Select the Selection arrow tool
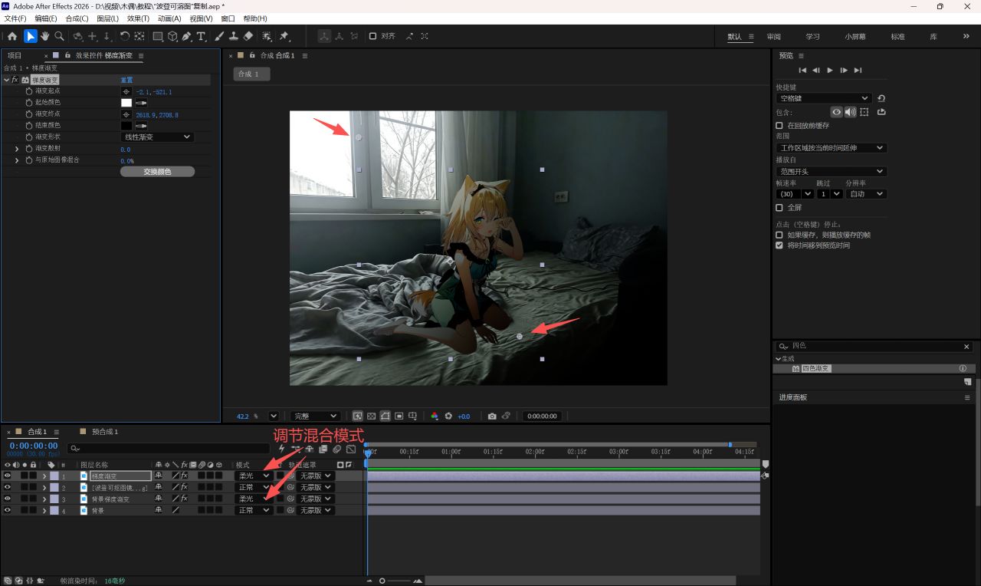This screenshot has height=586, width=981. pos(30,36)
